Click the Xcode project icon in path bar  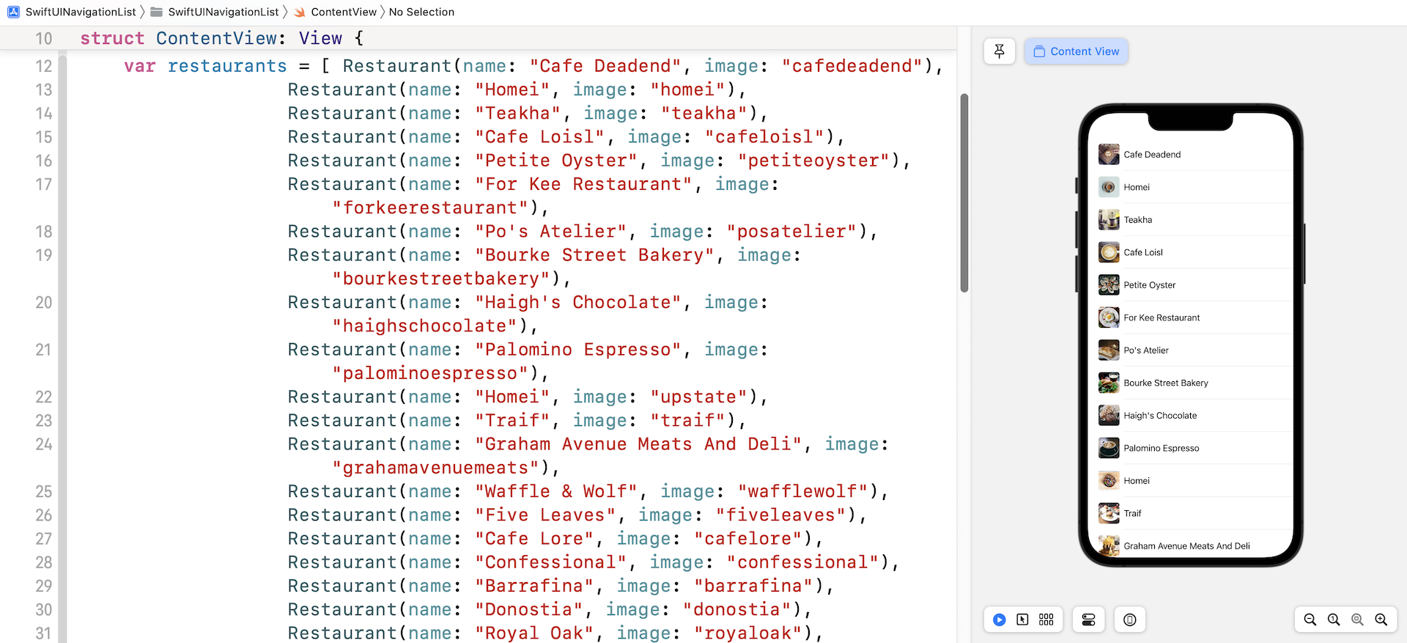pyautogui.click(x=13, y=12)
